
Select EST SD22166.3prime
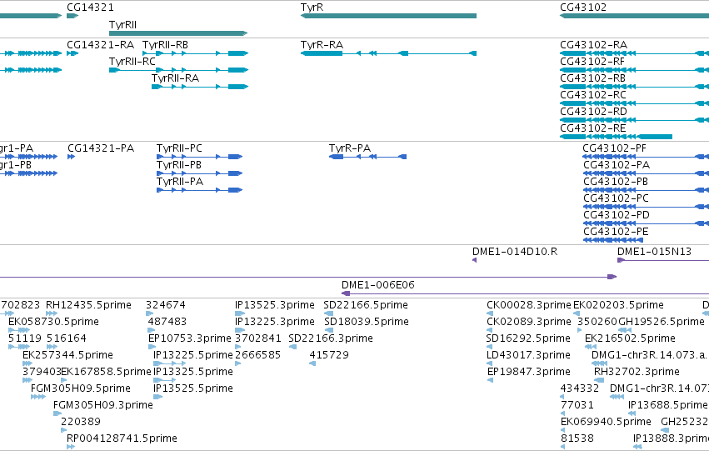coord(331,338)
